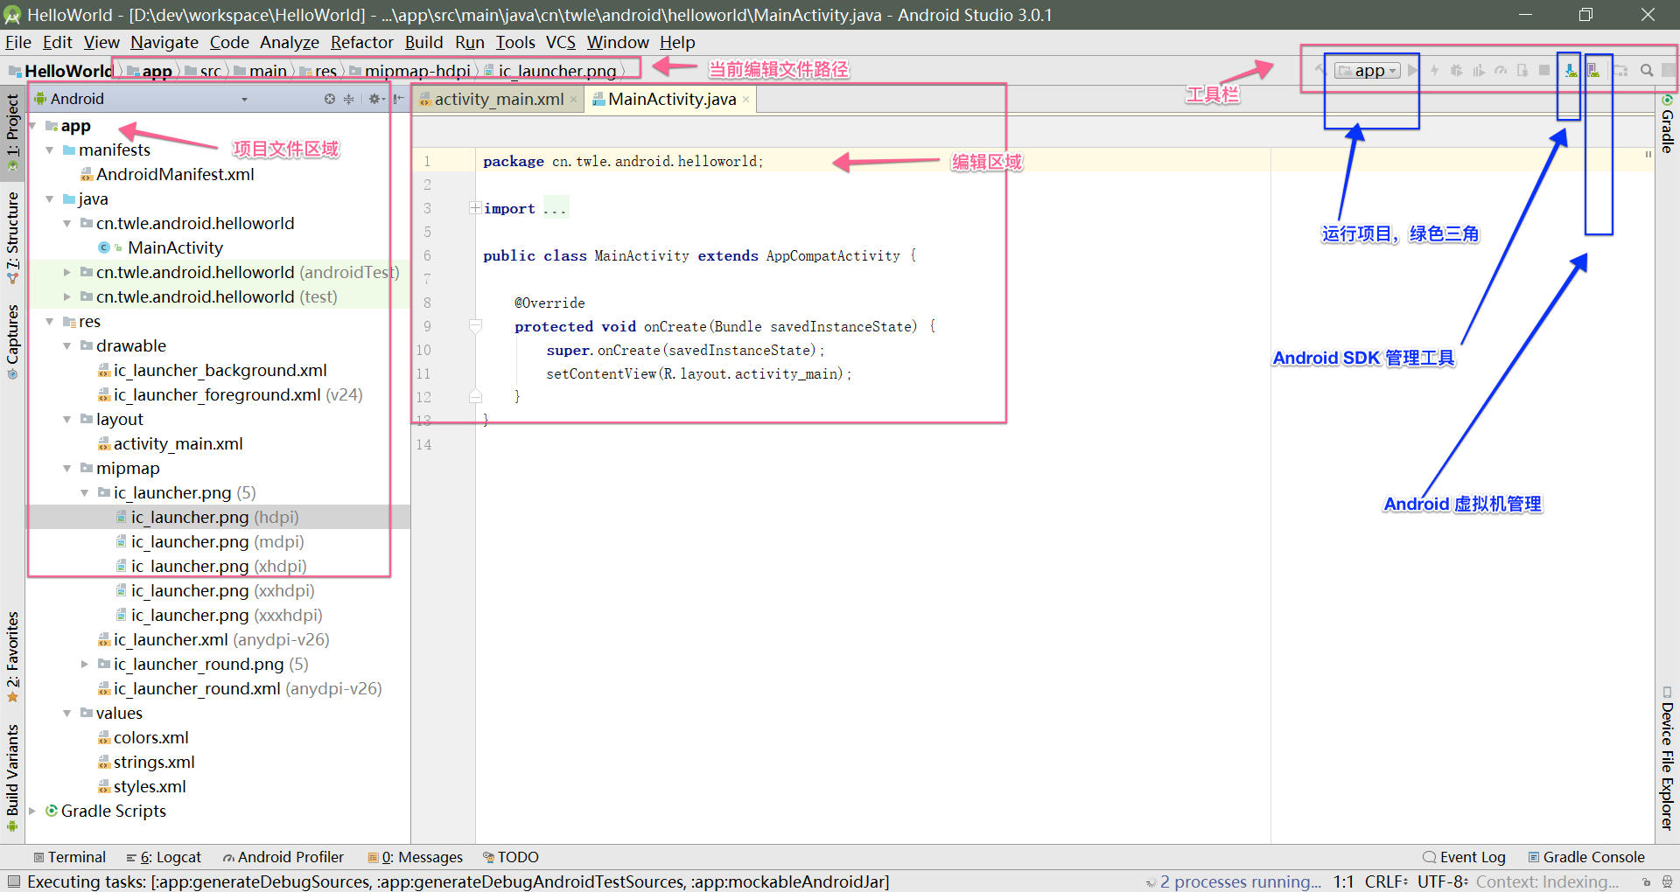This screenshot has width=1680, height=892.
Task: Open the Gradle Console panel
Action: [x=1586, y=857]
